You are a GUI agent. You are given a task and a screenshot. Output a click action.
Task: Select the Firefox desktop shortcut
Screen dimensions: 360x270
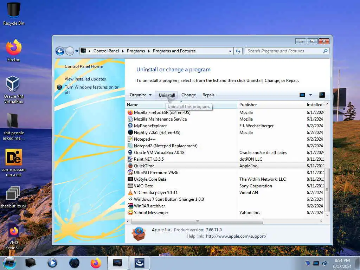[14, 51]
